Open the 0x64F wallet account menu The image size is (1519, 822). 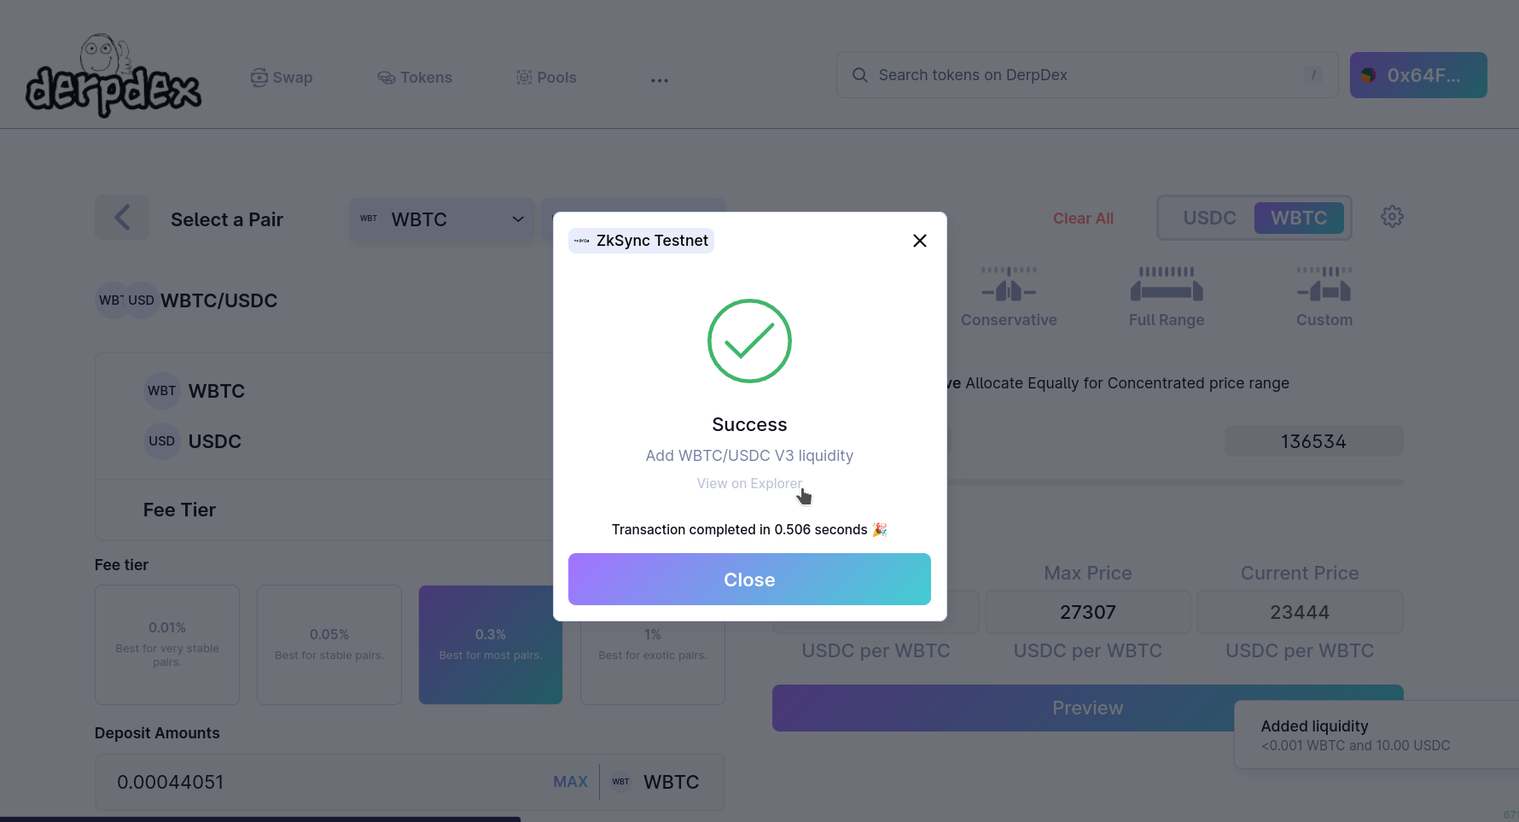tap(1417, 75)
